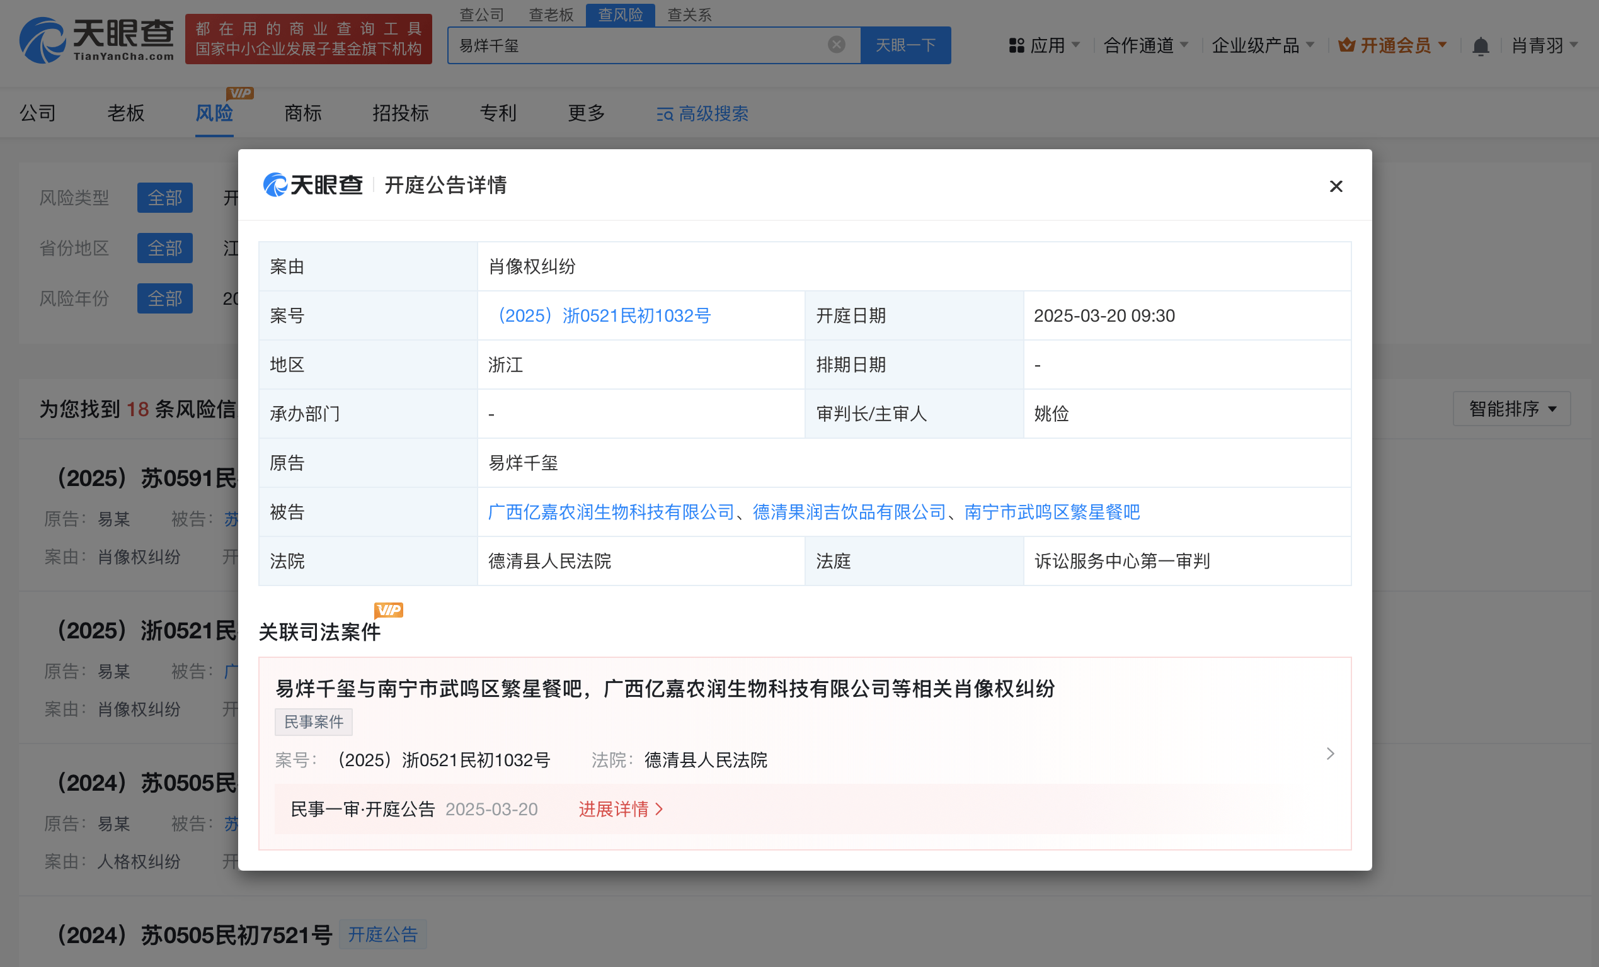Click the 开通会员 crown icon
The width and height of the screenshot is (1599, 967).
pyautogui.click(x=1348, y=44)
